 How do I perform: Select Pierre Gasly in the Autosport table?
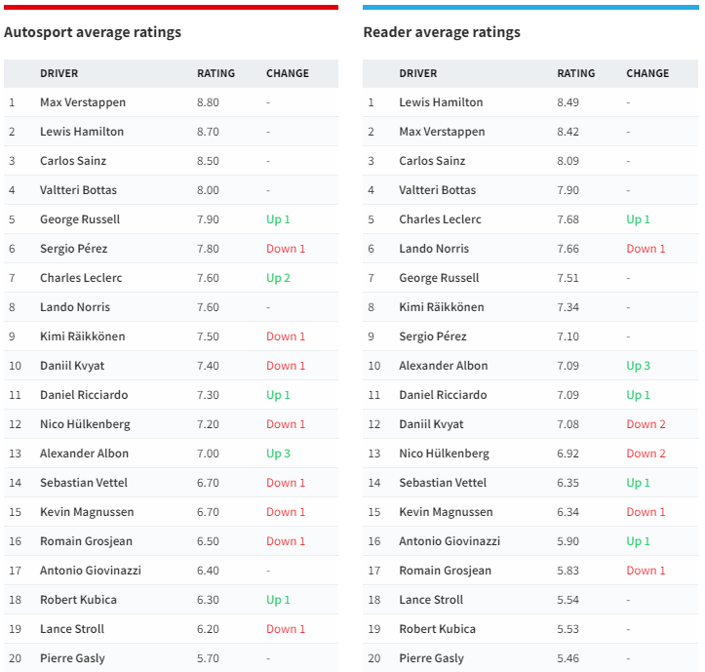pos(72,658)
